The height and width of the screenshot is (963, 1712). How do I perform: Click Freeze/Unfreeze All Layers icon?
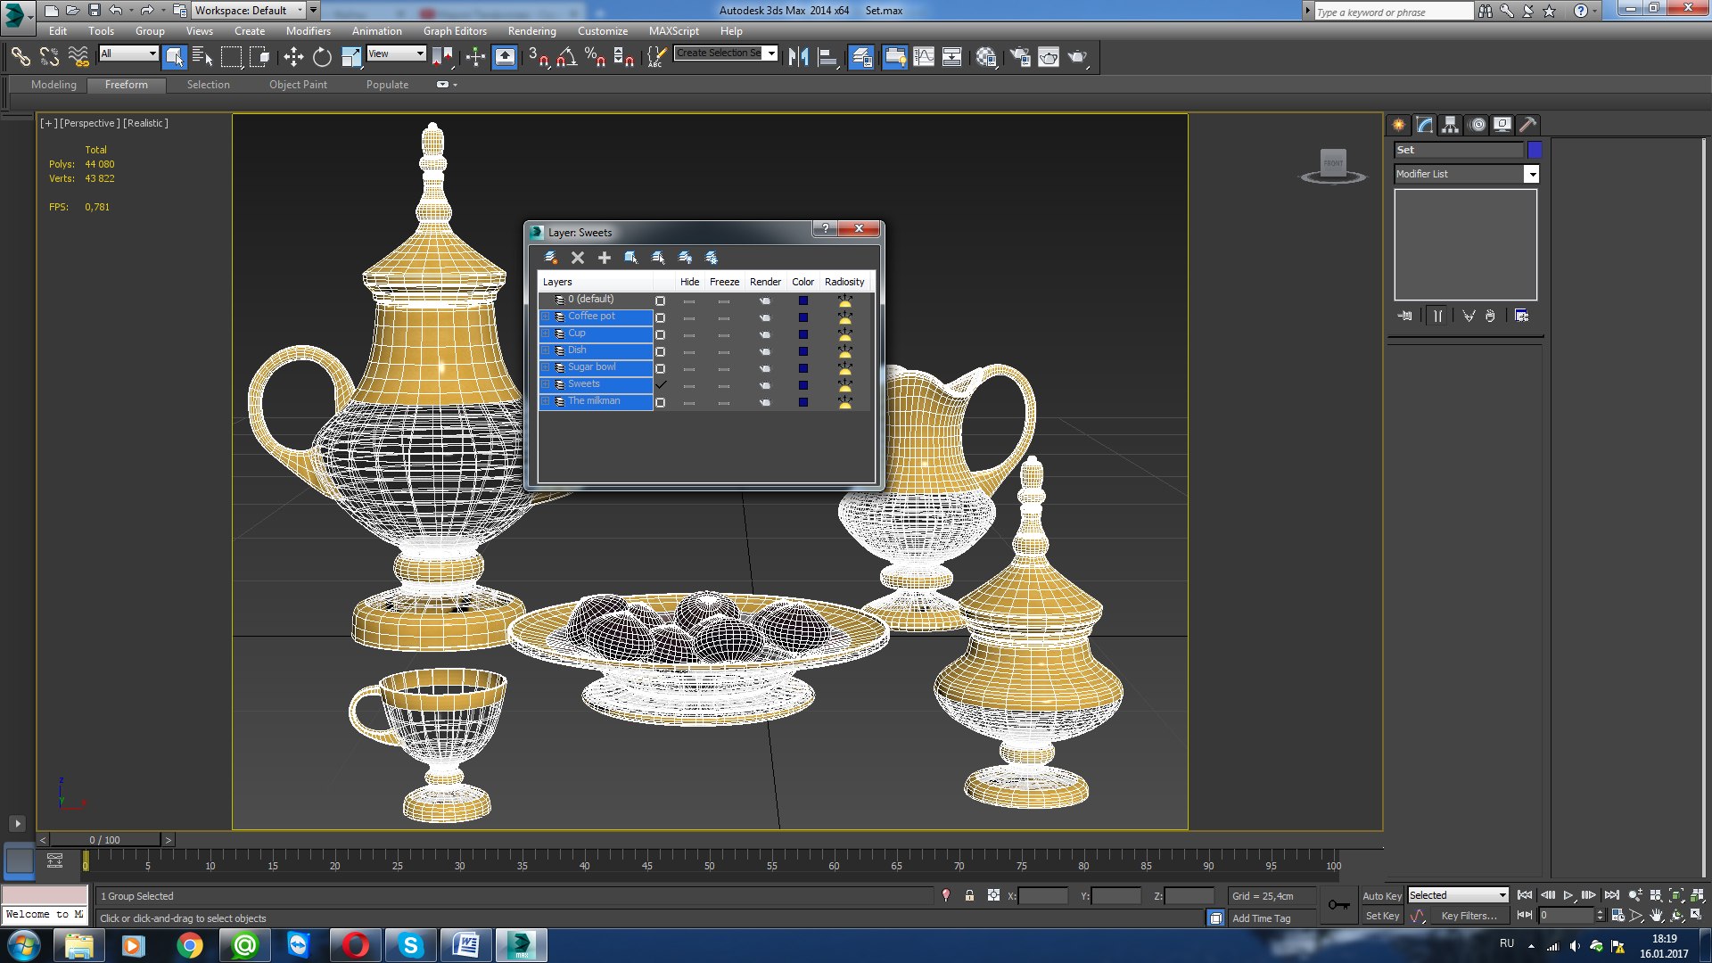712,258
